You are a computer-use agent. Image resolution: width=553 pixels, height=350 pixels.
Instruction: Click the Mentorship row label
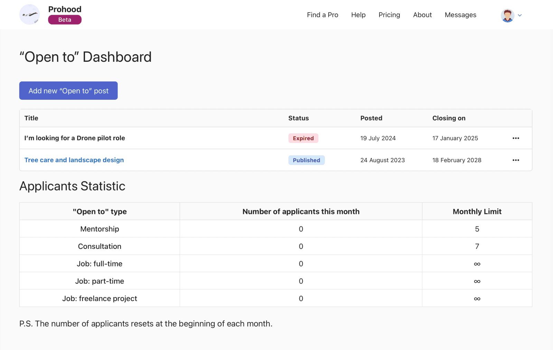click(x=100, y=229)
